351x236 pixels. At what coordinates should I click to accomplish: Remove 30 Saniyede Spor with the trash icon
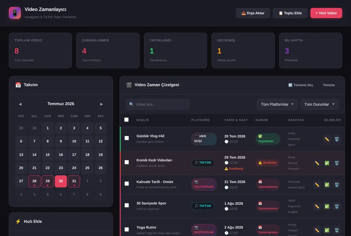tap(337, 206)
